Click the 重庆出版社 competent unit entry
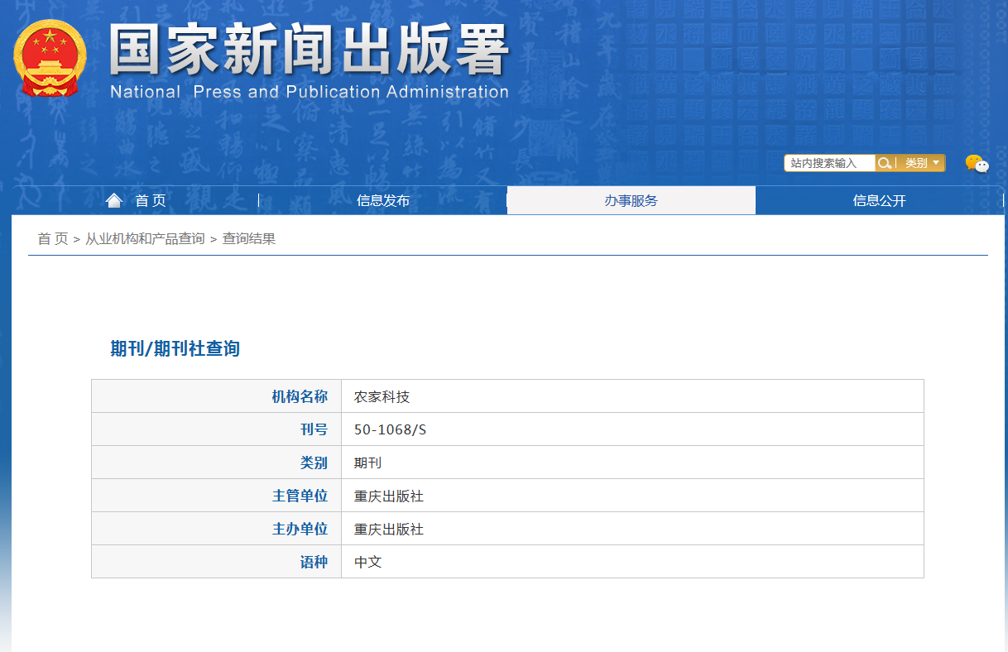 point(386,495)
